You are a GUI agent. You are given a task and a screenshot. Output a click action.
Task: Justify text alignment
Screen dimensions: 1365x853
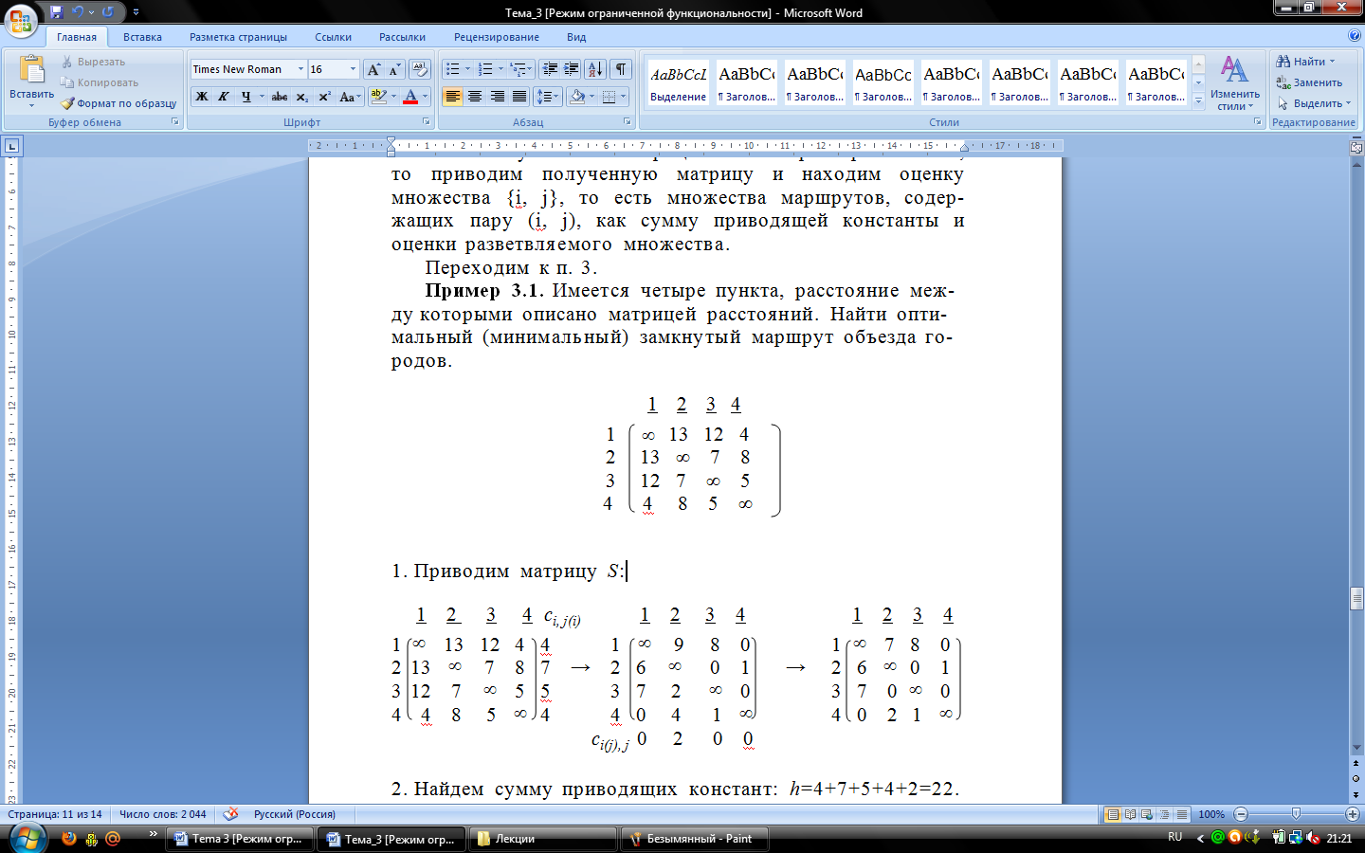pyautogui.click(x=519, y=97)
